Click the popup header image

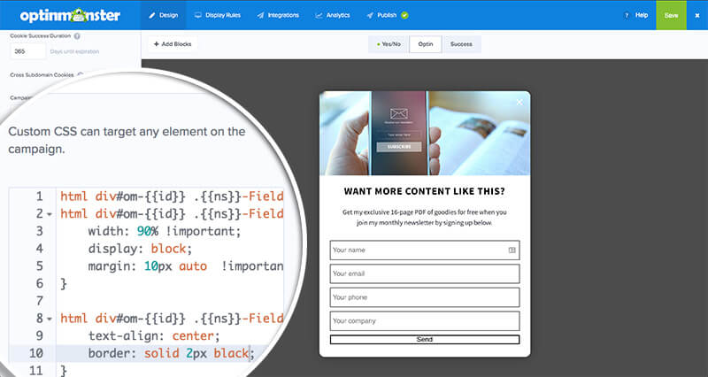click(x=425, y=134)
